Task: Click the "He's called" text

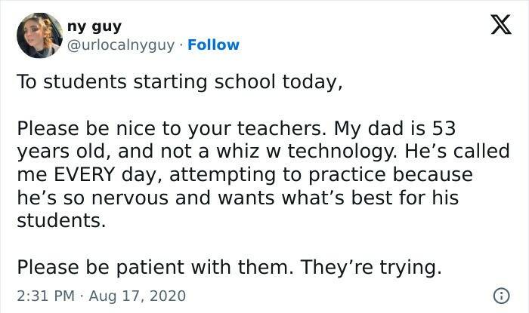Action: click(x=461, y=151)
